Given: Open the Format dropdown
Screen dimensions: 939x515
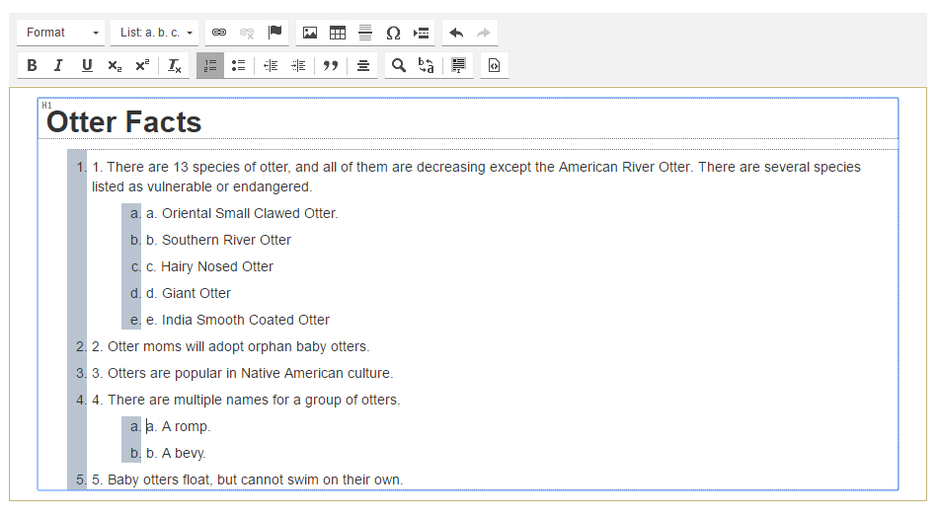Looking at the screenshot, I should (x=60, y=33).
